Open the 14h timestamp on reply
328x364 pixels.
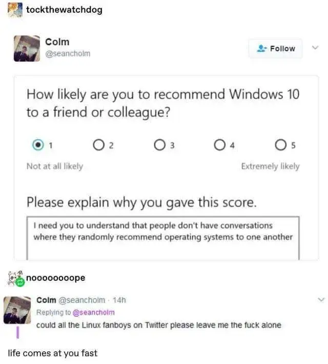pyautogui.click(x=119, y=300)
